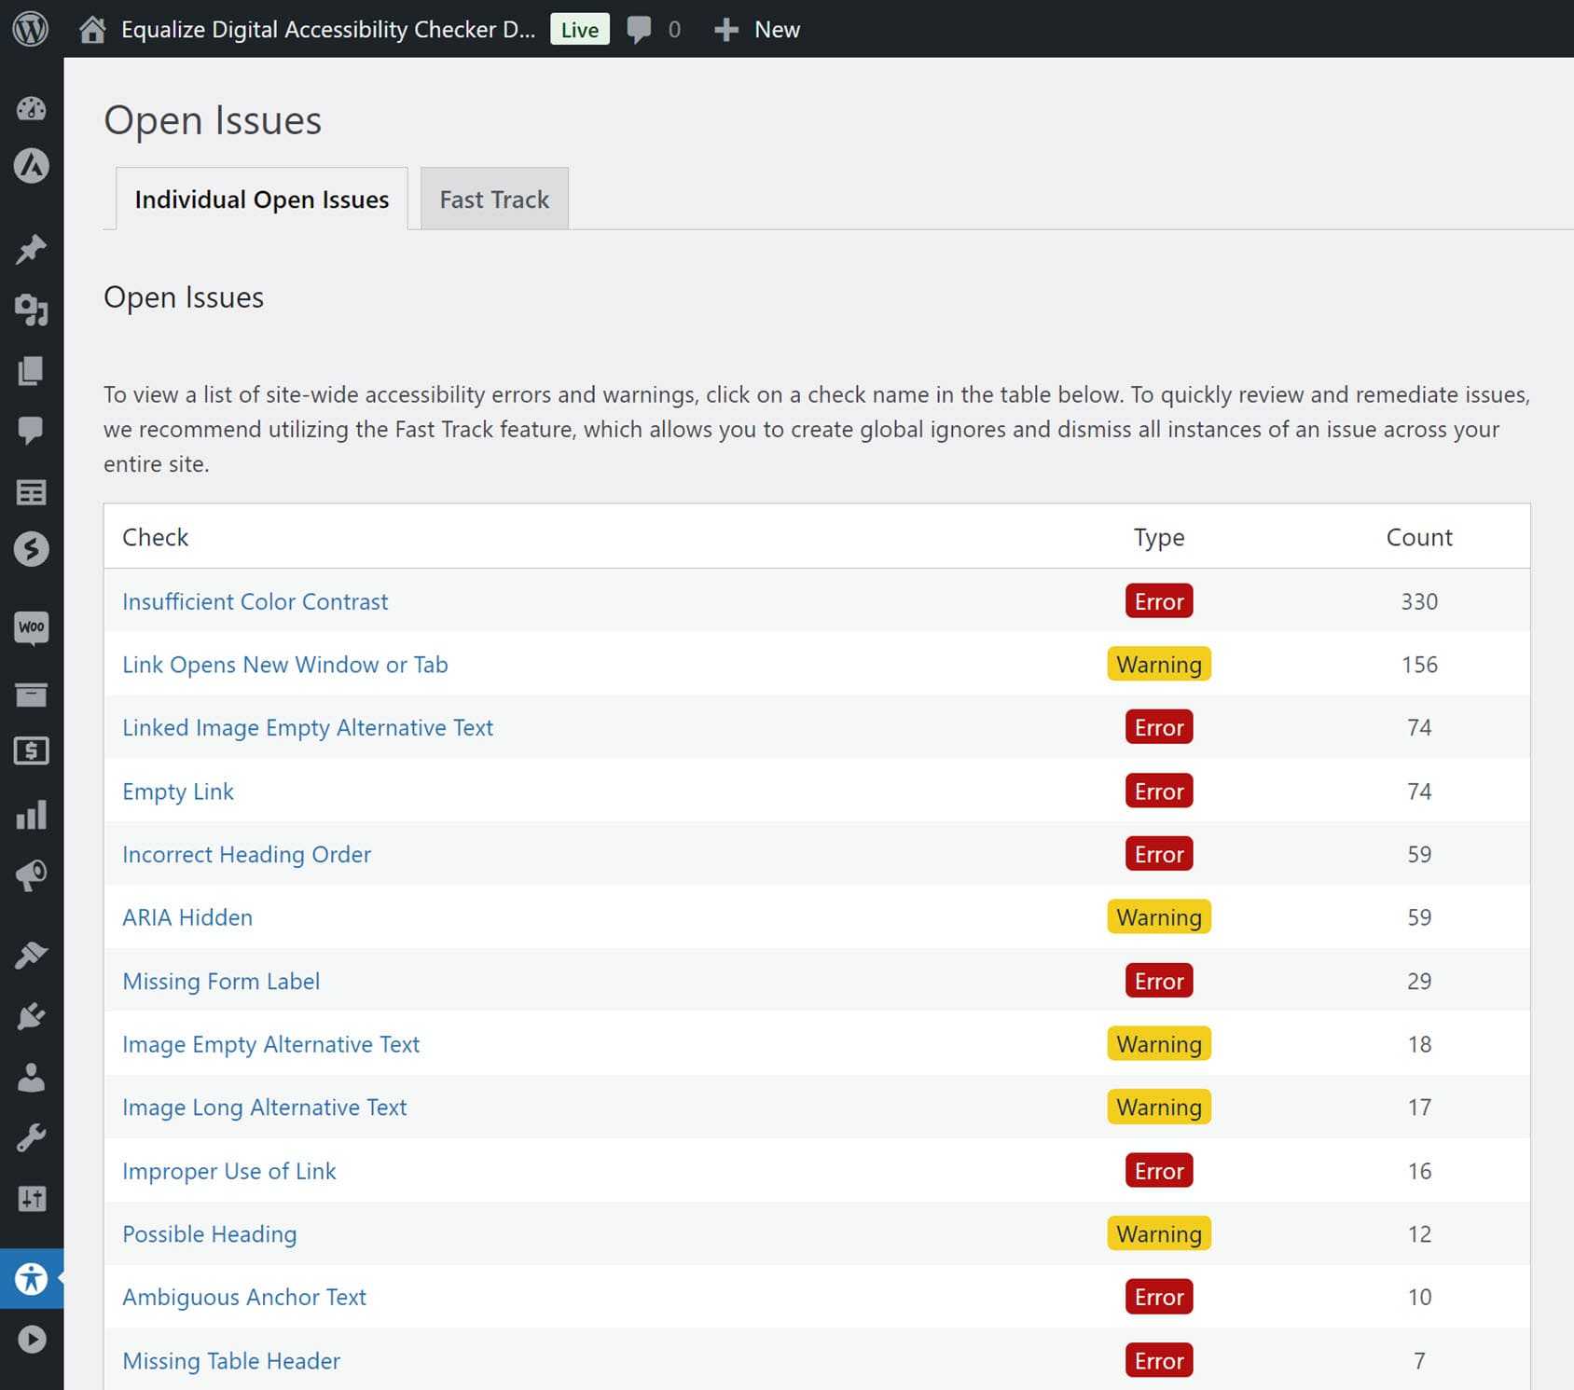The height and width of the screenshot is (1390, 1574).
Task: Open Plugins plug icon in sidebar
Action: (x=31, y=1016)
